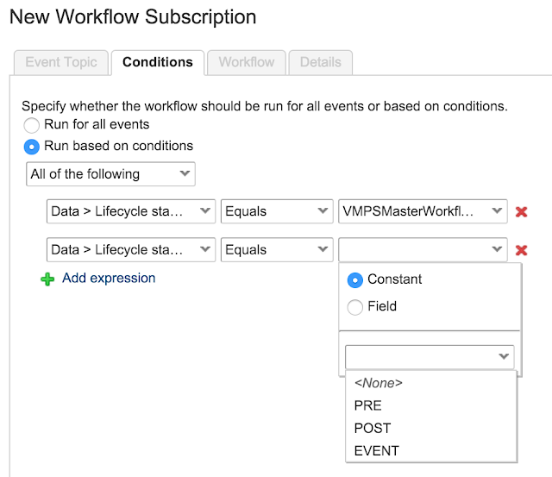This screenshot has height=477, width=552.
Task: Choose EVENT from the dropdown list
Action: pos(377,450)
